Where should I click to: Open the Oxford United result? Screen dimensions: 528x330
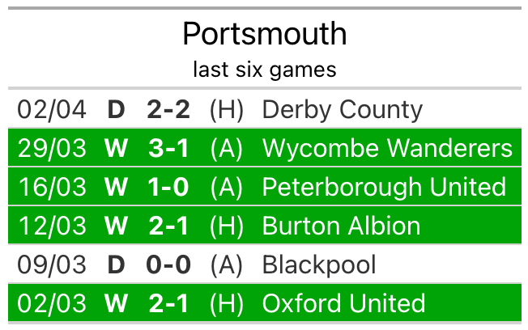[265, 302]
